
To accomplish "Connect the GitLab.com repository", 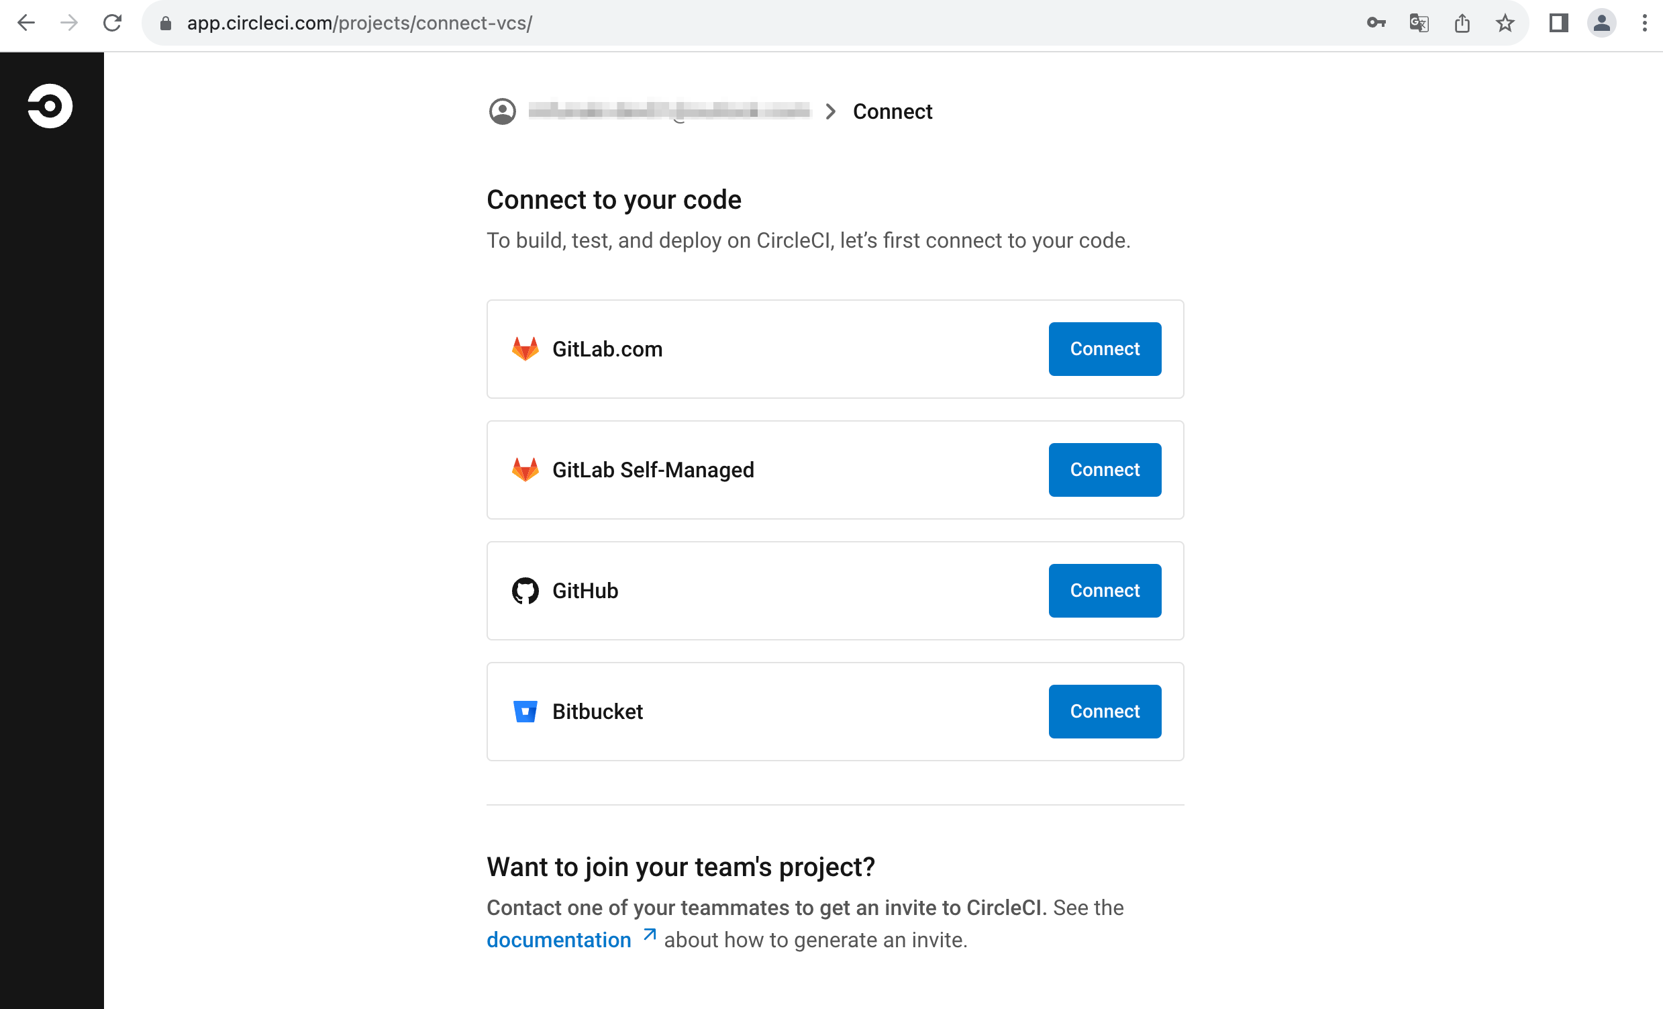I will click(x=1104, y=348).
